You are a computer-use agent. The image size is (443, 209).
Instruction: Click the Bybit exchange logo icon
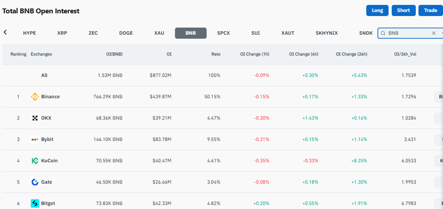[x=35, y=140]
